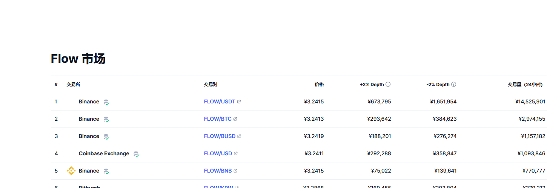Screen dimensions: 547x188
Task: Sort table by 价格 column header
Action: 319,85
